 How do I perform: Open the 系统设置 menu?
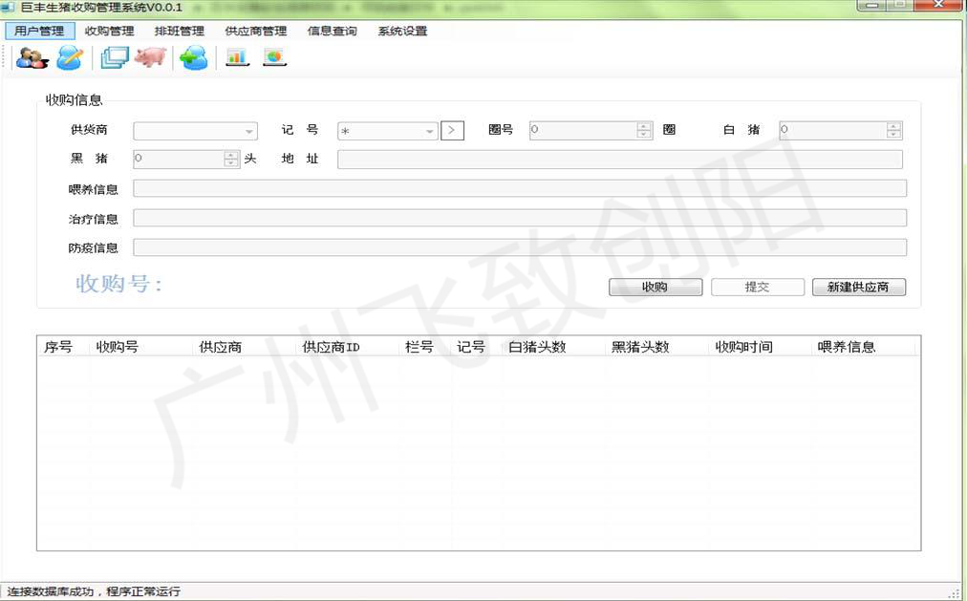(402, 32)
